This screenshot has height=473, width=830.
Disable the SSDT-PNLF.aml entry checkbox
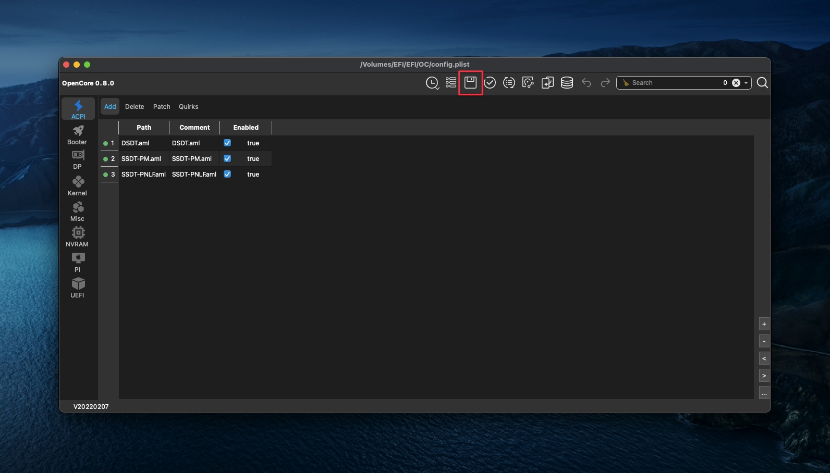[227, 174]
